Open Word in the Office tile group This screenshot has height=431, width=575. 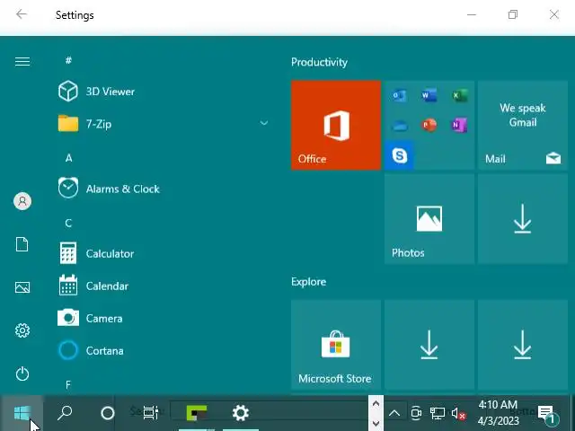429,96
